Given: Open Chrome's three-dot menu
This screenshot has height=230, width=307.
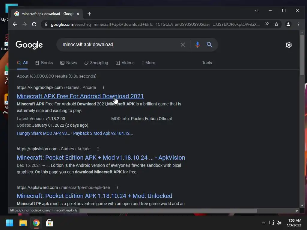Looking at the screenshot, I should tap(298, 24).
